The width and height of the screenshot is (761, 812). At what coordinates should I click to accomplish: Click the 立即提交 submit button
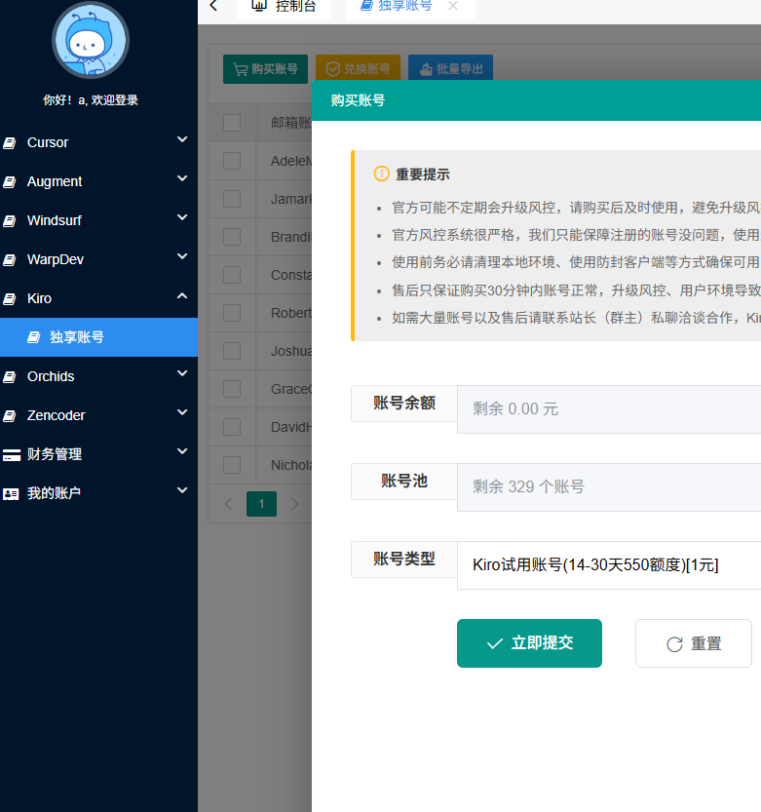[529, 643]
